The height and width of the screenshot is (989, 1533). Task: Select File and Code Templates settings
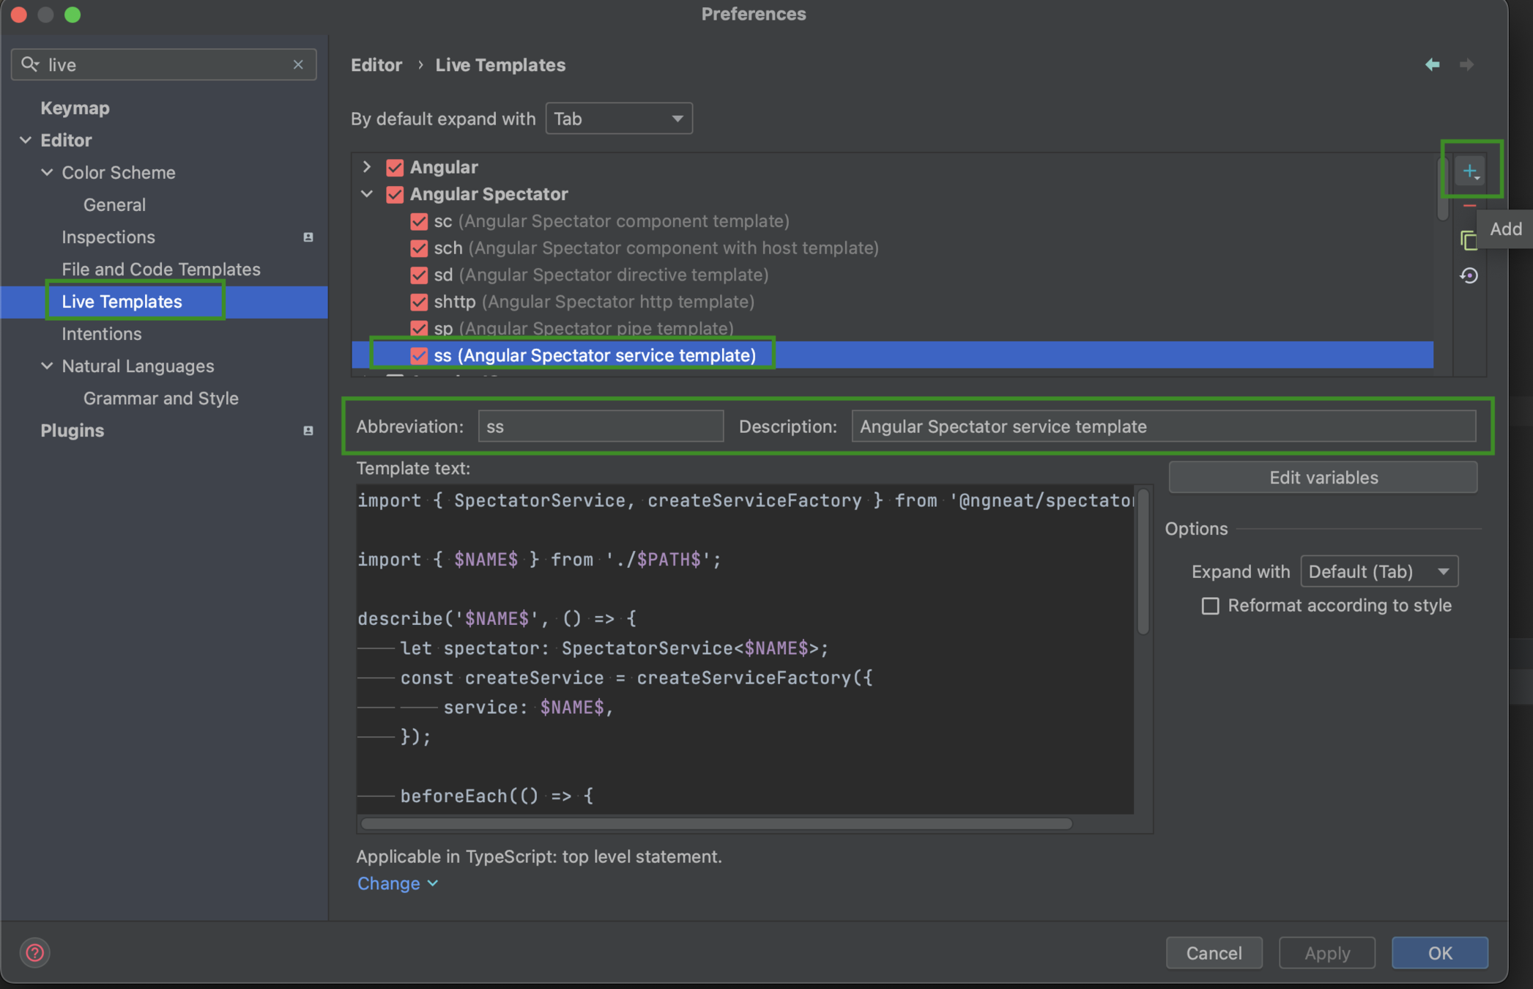[x=161, y=269]
